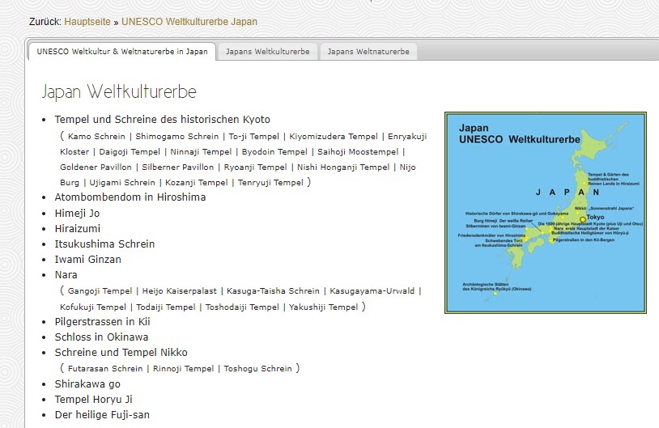Image resolution: width=659 pixels, height=428 pixels.
Task: Open the Hiraizumi entry
Action: (78, 228)
